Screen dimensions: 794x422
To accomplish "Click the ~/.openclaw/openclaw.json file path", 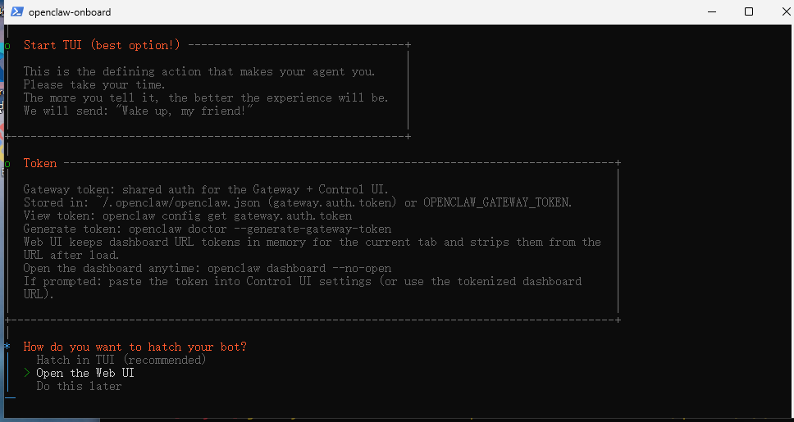I will click(x=180, y=202).
